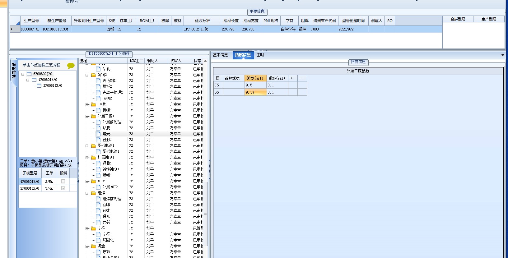
Task: Click the 3/4A 工单 cell
Action: (x=49, y=188)
